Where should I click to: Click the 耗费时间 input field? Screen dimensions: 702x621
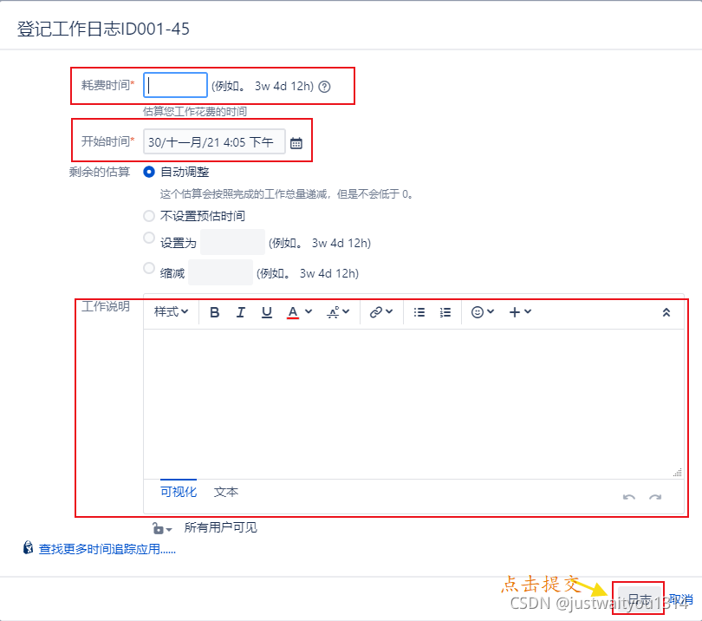coord(175,85)
